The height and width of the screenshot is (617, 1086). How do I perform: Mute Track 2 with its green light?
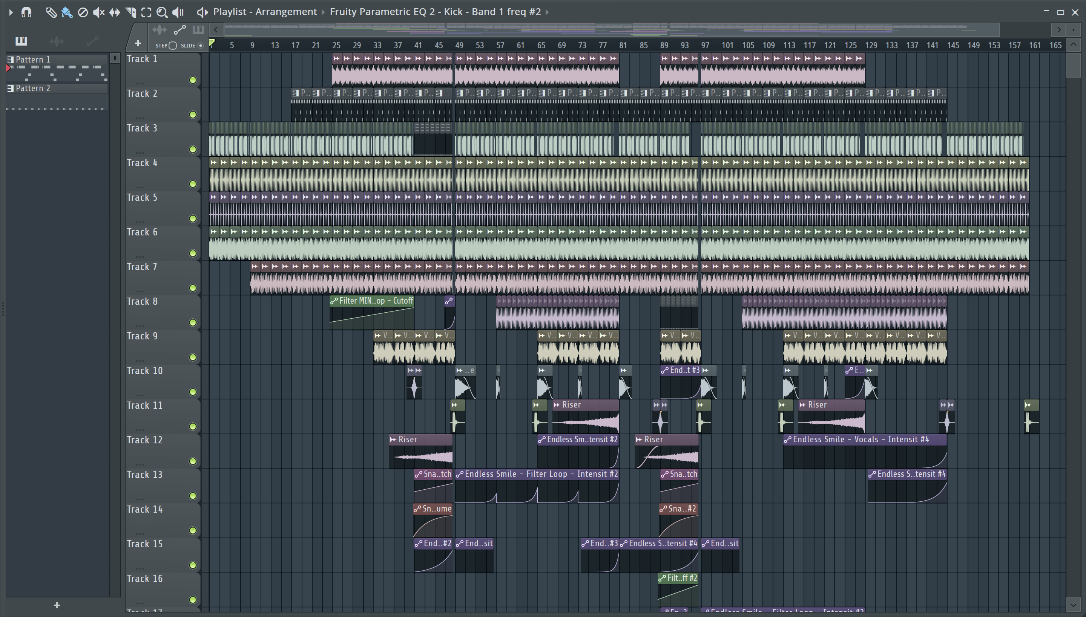(x=193, y=115)
